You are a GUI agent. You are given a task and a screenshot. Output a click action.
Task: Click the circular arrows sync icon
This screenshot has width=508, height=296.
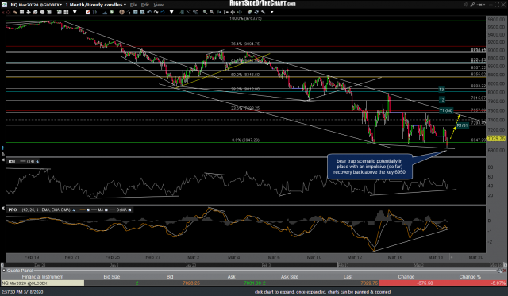[x=256, y=12]
